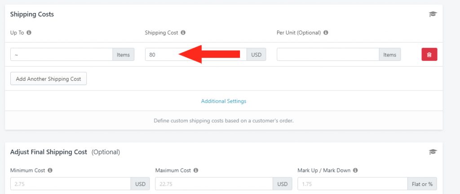This screenshot has height=194, width=460.
Task: Click the Per Unit info icon
Action: point(326,32)
